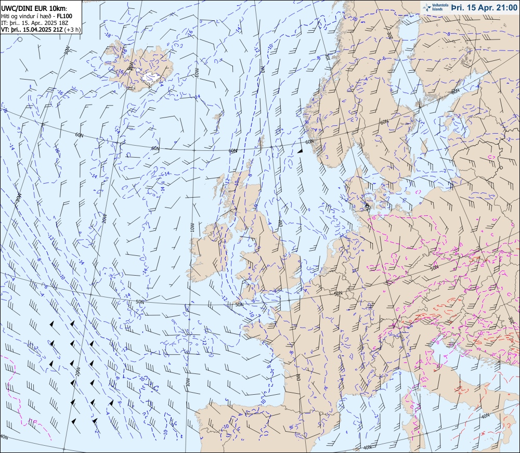Click the '20W' longitude label over Iceland
The image size is (520, 453).
click(x=132, y=65)
